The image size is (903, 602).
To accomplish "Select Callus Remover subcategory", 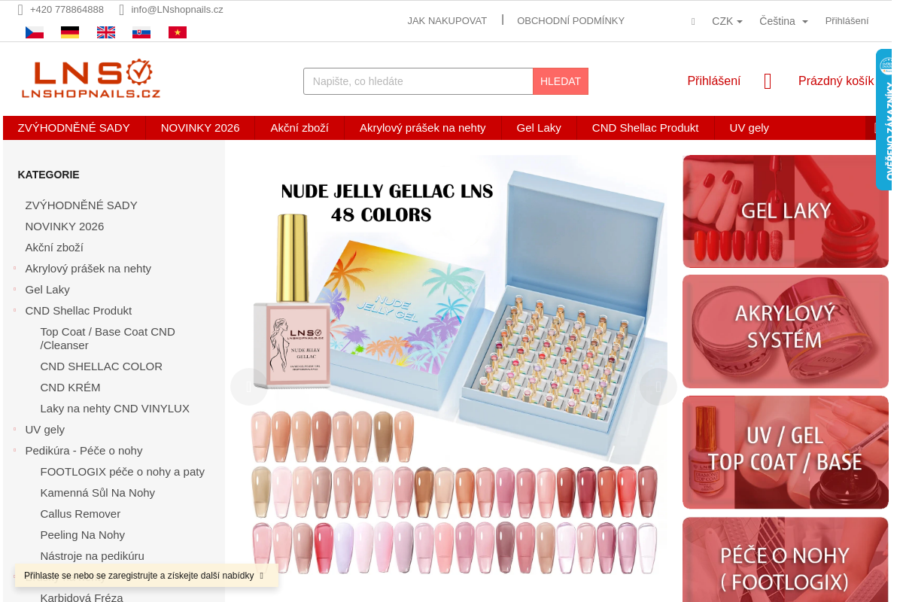I will (81, 514).
